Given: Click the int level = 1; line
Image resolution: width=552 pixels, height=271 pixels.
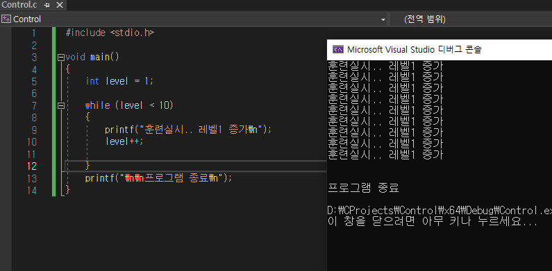Looking at the screenshot, I should click(x=119, y=81).
